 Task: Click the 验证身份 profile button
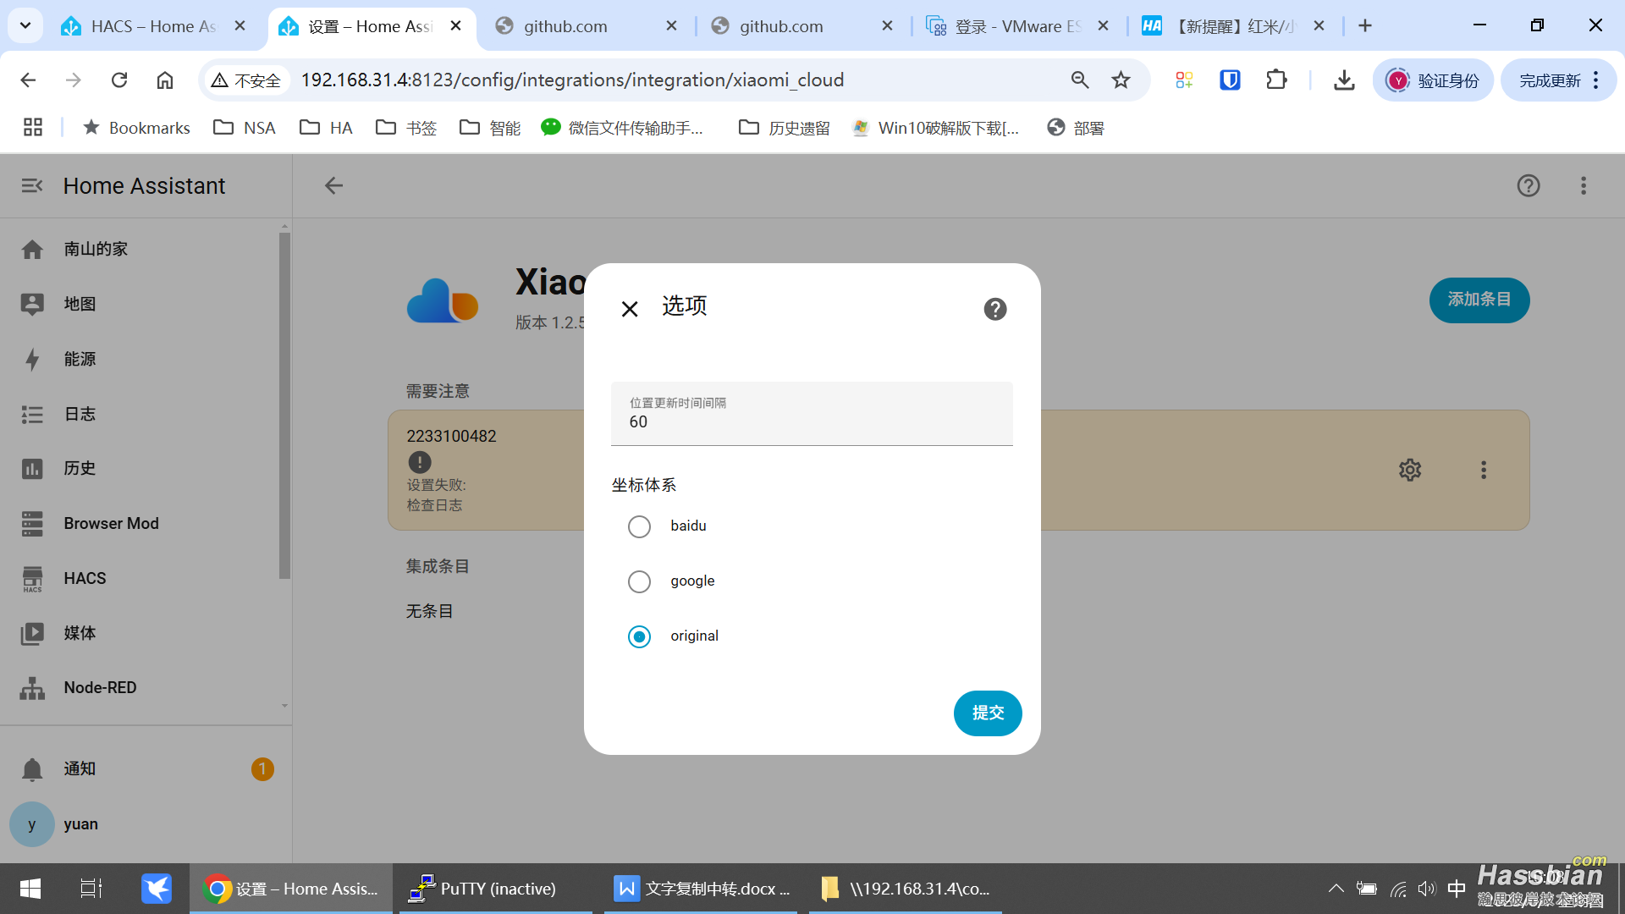[x=1433, y=80]
